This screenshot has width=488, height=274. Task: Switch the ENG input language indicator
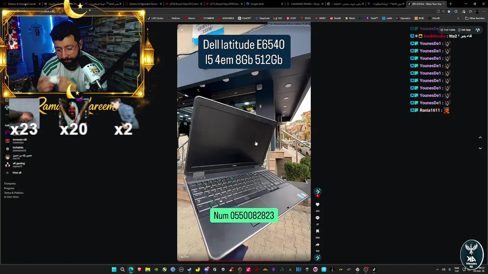coord(457,269)
